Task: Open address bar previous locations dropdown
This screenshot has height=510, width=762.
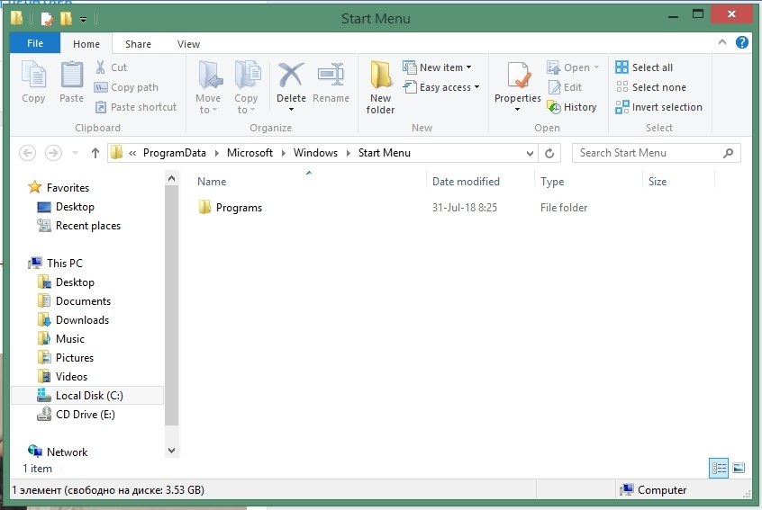Action: [x=530, y=153]
